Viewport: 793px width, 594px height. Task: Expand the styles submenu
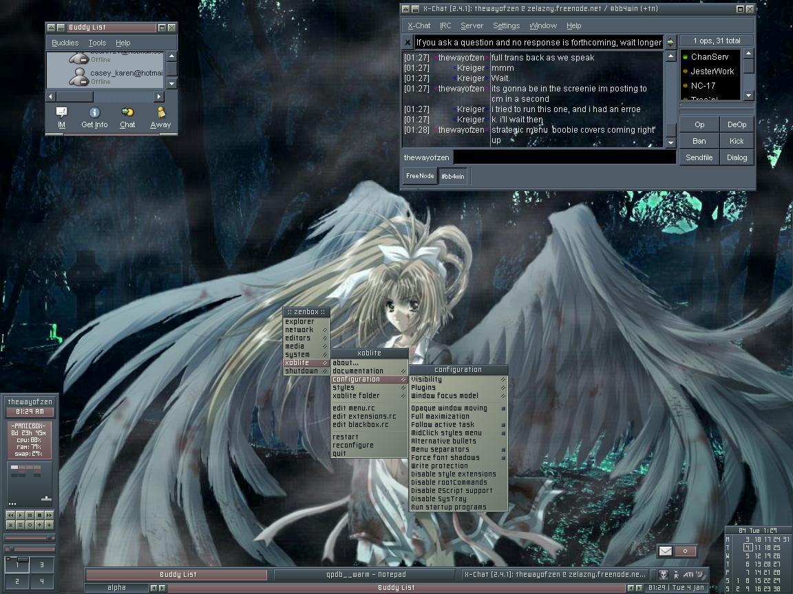(369, 388)
